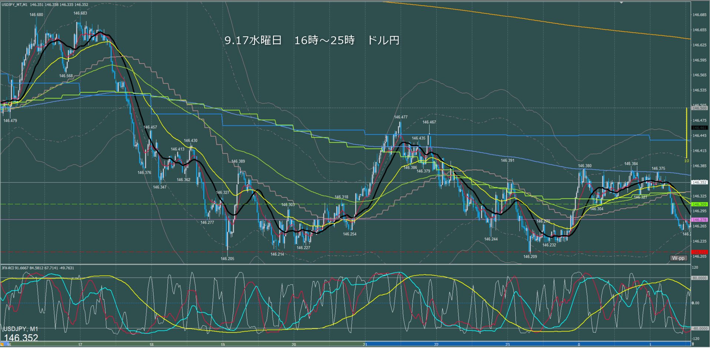This screenshot has height=348, width=710.
Task: Select the chart title text 9.17水曜日
Action: tap(253, 40)
